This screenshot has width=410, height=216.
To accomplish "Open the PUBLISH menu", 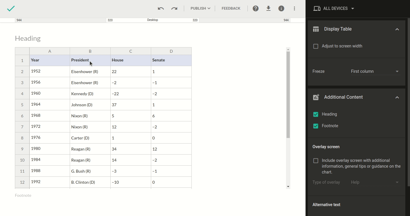I will pyautogui.click(x=200, y=8).
